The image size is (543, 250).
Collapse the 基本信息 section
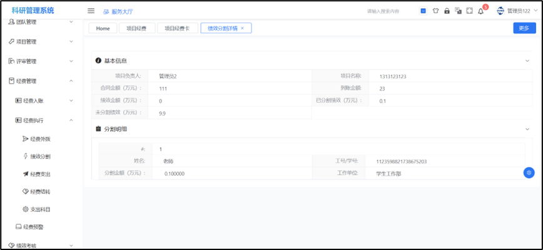(x=527, y=61)
